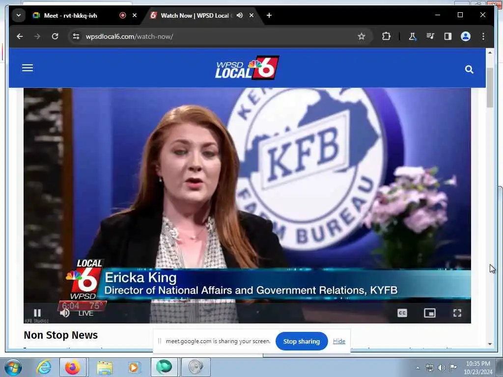Maximize the Chrome window
Viewport: 503px width, 377px height.
tap(460, 15)
